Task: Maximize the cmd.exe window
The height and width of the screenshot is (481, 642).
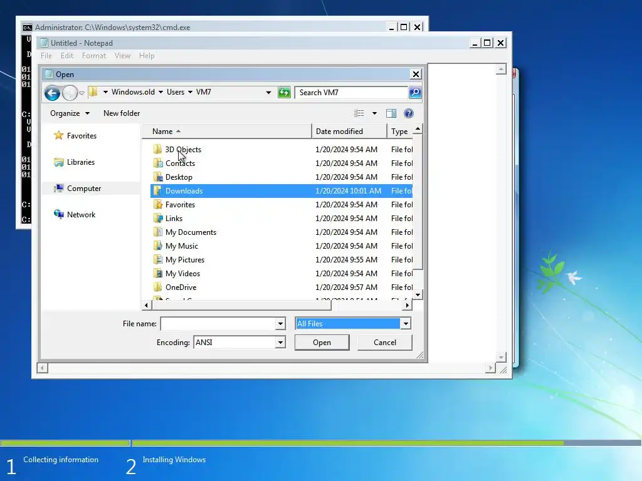Action: [404, 27]
